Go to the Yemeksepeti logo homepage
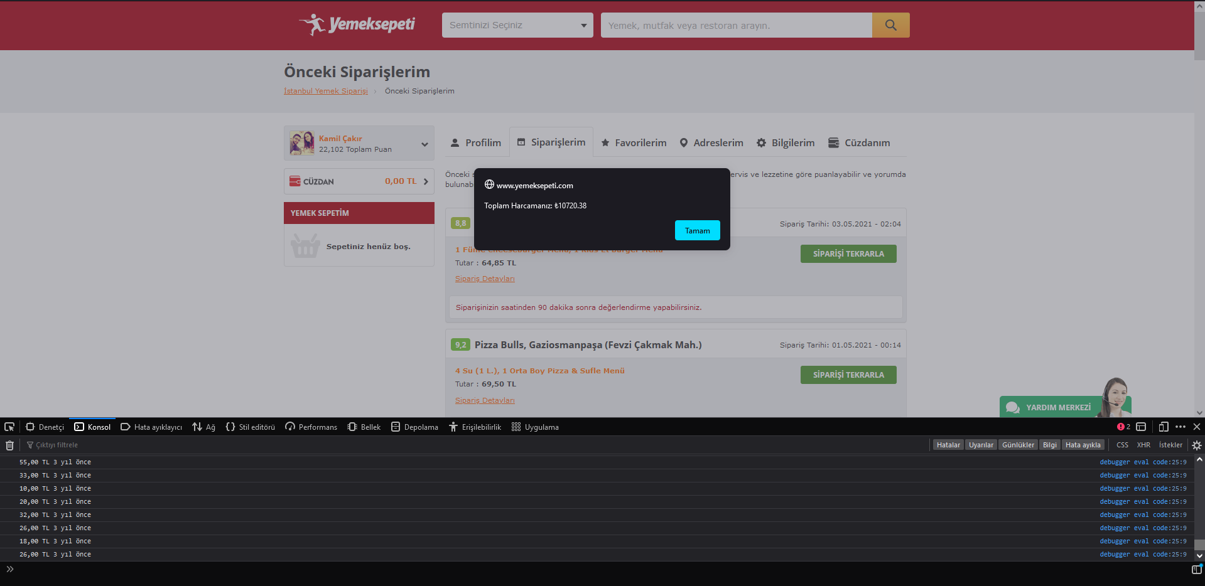This screenshot has width=1205, height=586. pyautogui.click(x=357, y=24)
